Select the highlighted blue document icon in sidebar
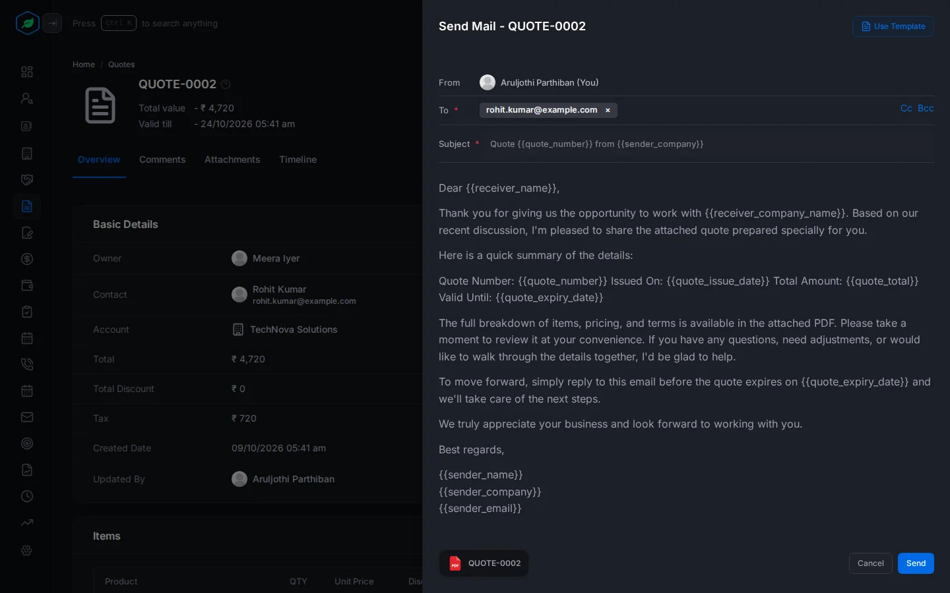This screenshot has width=950, height=593. [27, 206]
